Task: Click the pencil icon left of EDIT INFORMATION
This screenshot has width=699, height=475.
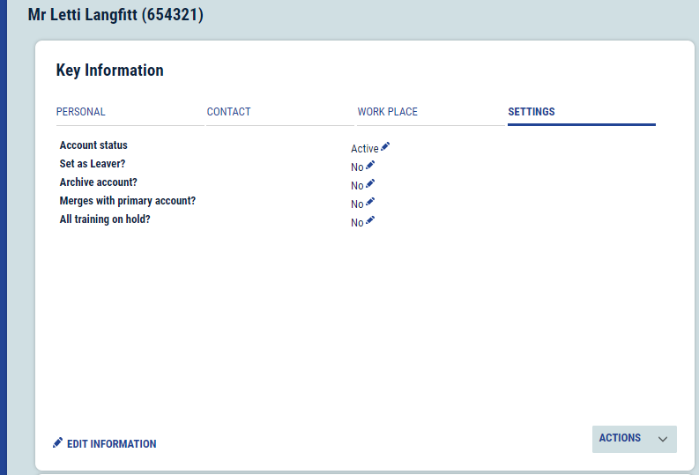Action: coord(58,442)
